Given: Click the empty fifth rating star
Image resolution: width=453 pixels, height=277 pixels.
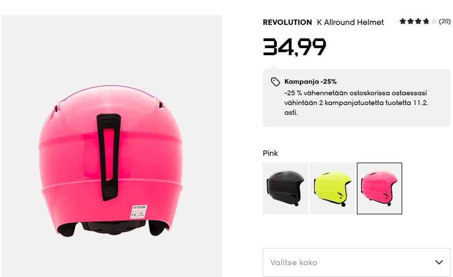Looking at the screenshot, I should point(434,21).
